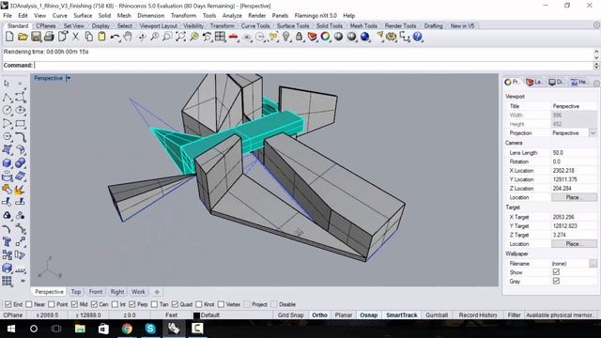Toggle Ortho in the status bar
Viewport: 601px width, 338px height.
click(319, 315)
